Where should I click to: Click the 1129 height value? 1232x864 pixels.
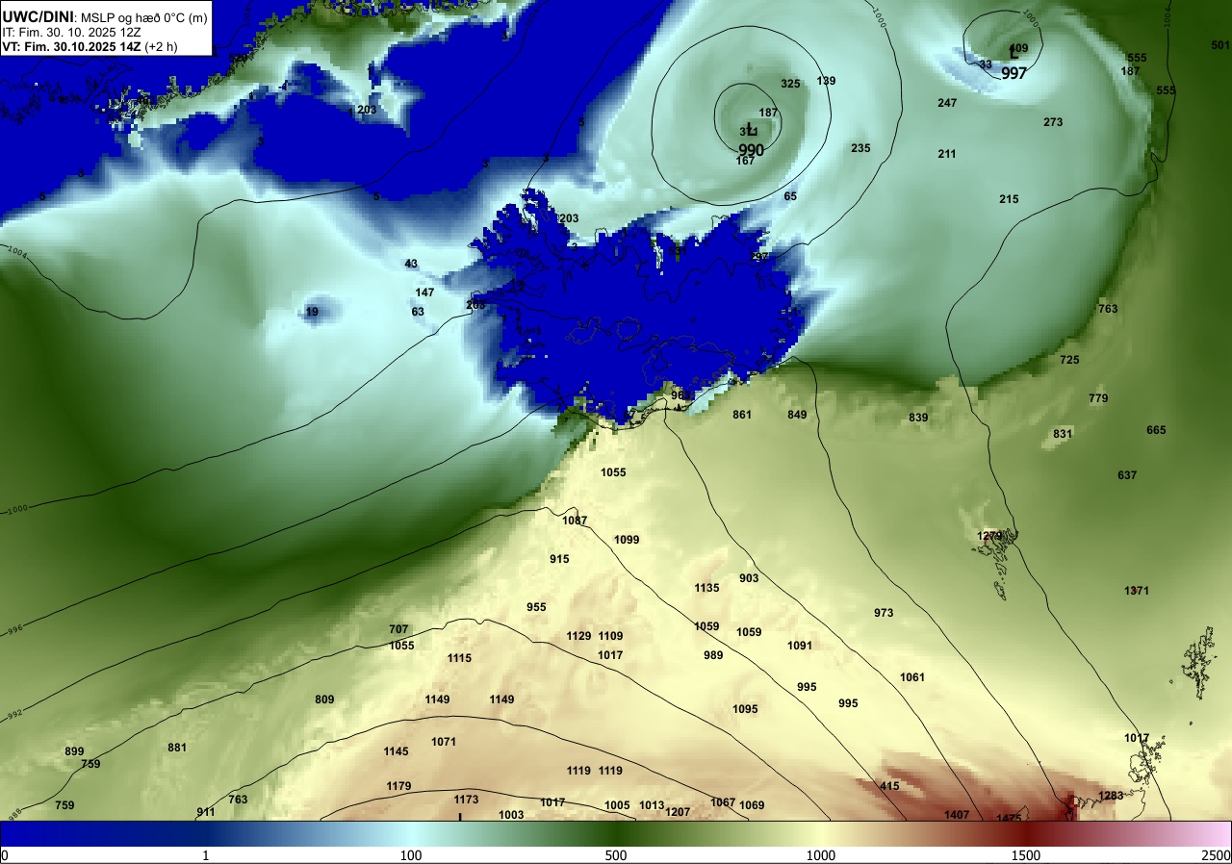(x=578, y=636)
